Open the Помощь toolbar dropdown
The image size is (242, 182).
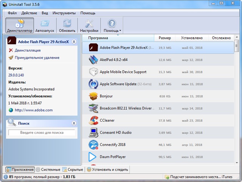[112, 25]
